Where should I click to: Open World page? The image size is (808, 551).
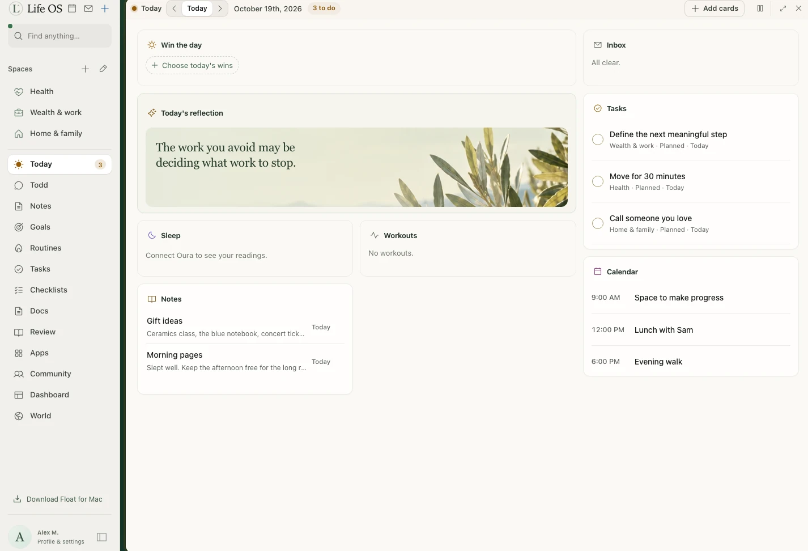click(59, 416)
